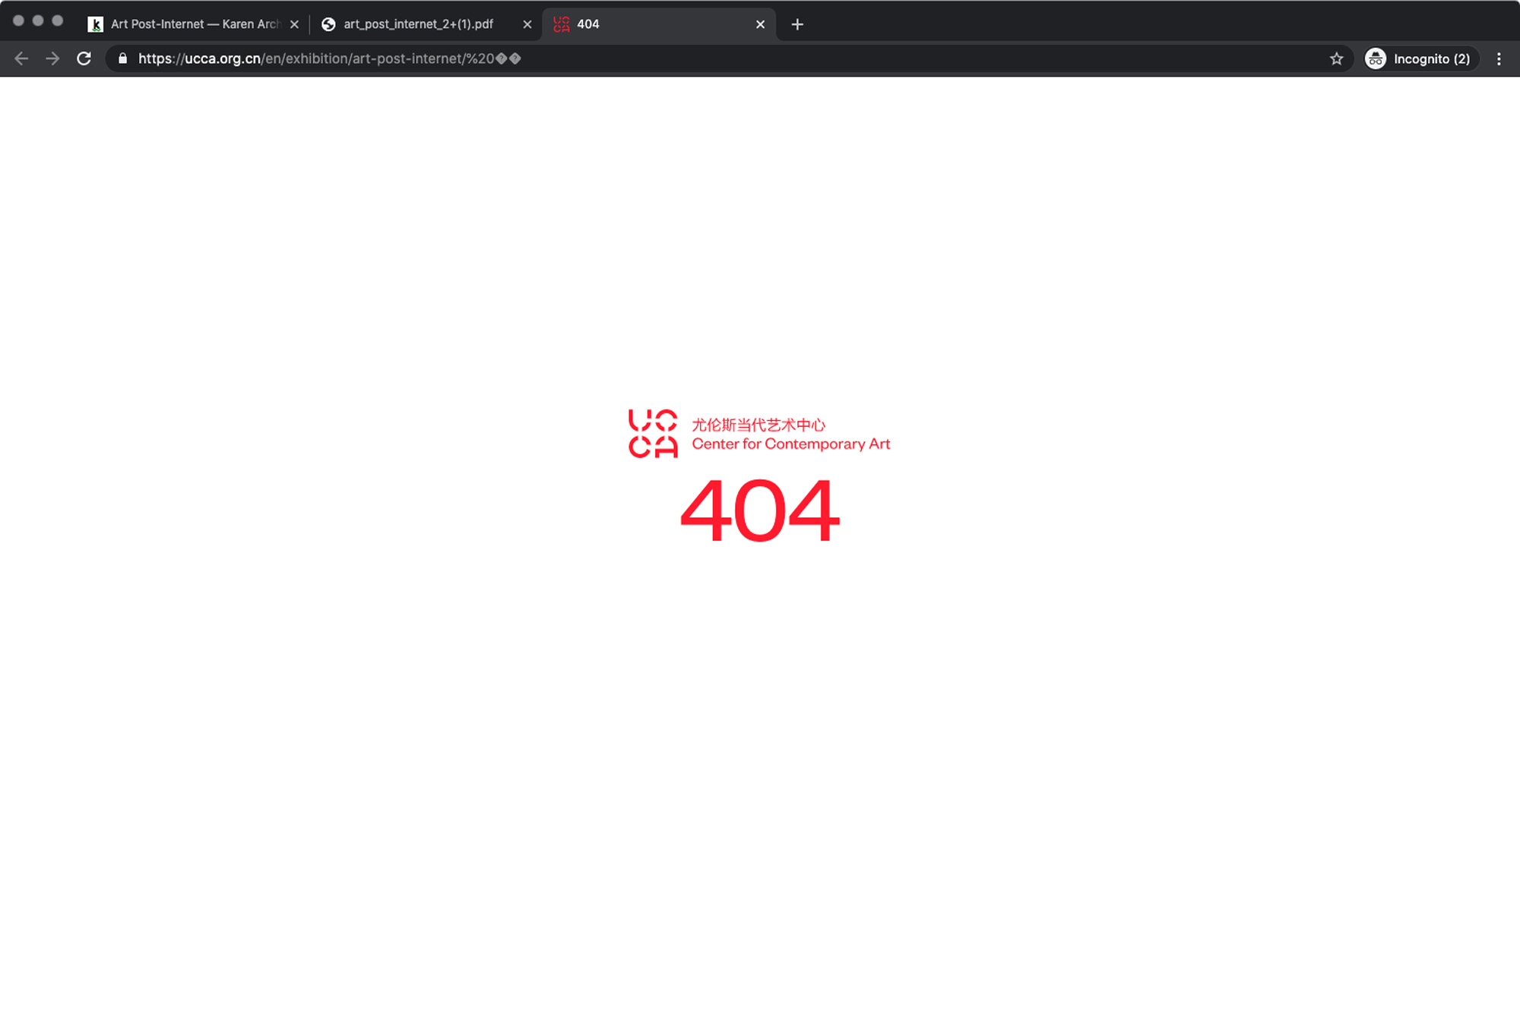1520x1030 pixels.
Task: Click the Incognito (2) profile button
Action: (x=1419, y=58)
